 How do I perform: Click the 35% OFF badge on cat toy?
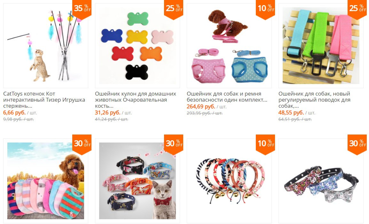pos(82,9)
